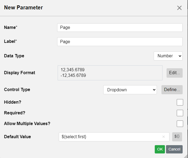188x158 pixels.
Task: Cancel the new parameter dialog
Action: tap(174, 149)
